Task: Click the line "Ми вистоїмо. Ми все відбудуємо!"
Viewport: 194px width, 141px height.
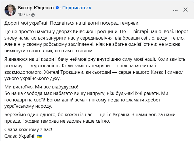Action: point(41,87)
